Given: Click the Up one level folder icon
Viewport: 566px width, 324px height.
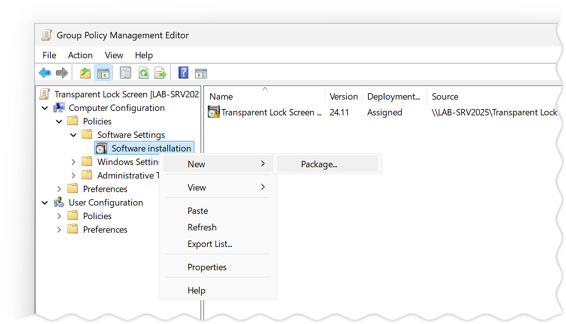Looking at the screenshot, I should pos(85,73).
